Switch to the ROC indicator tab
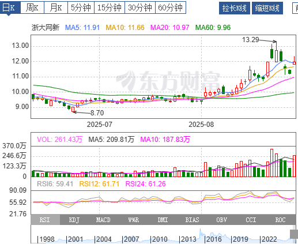This screenshot has height=244, width=298. coord(281,220)
